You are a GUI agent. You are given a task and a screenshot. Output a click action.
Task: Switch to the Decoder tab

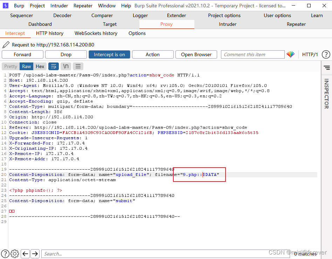click(x=62, y=15)
